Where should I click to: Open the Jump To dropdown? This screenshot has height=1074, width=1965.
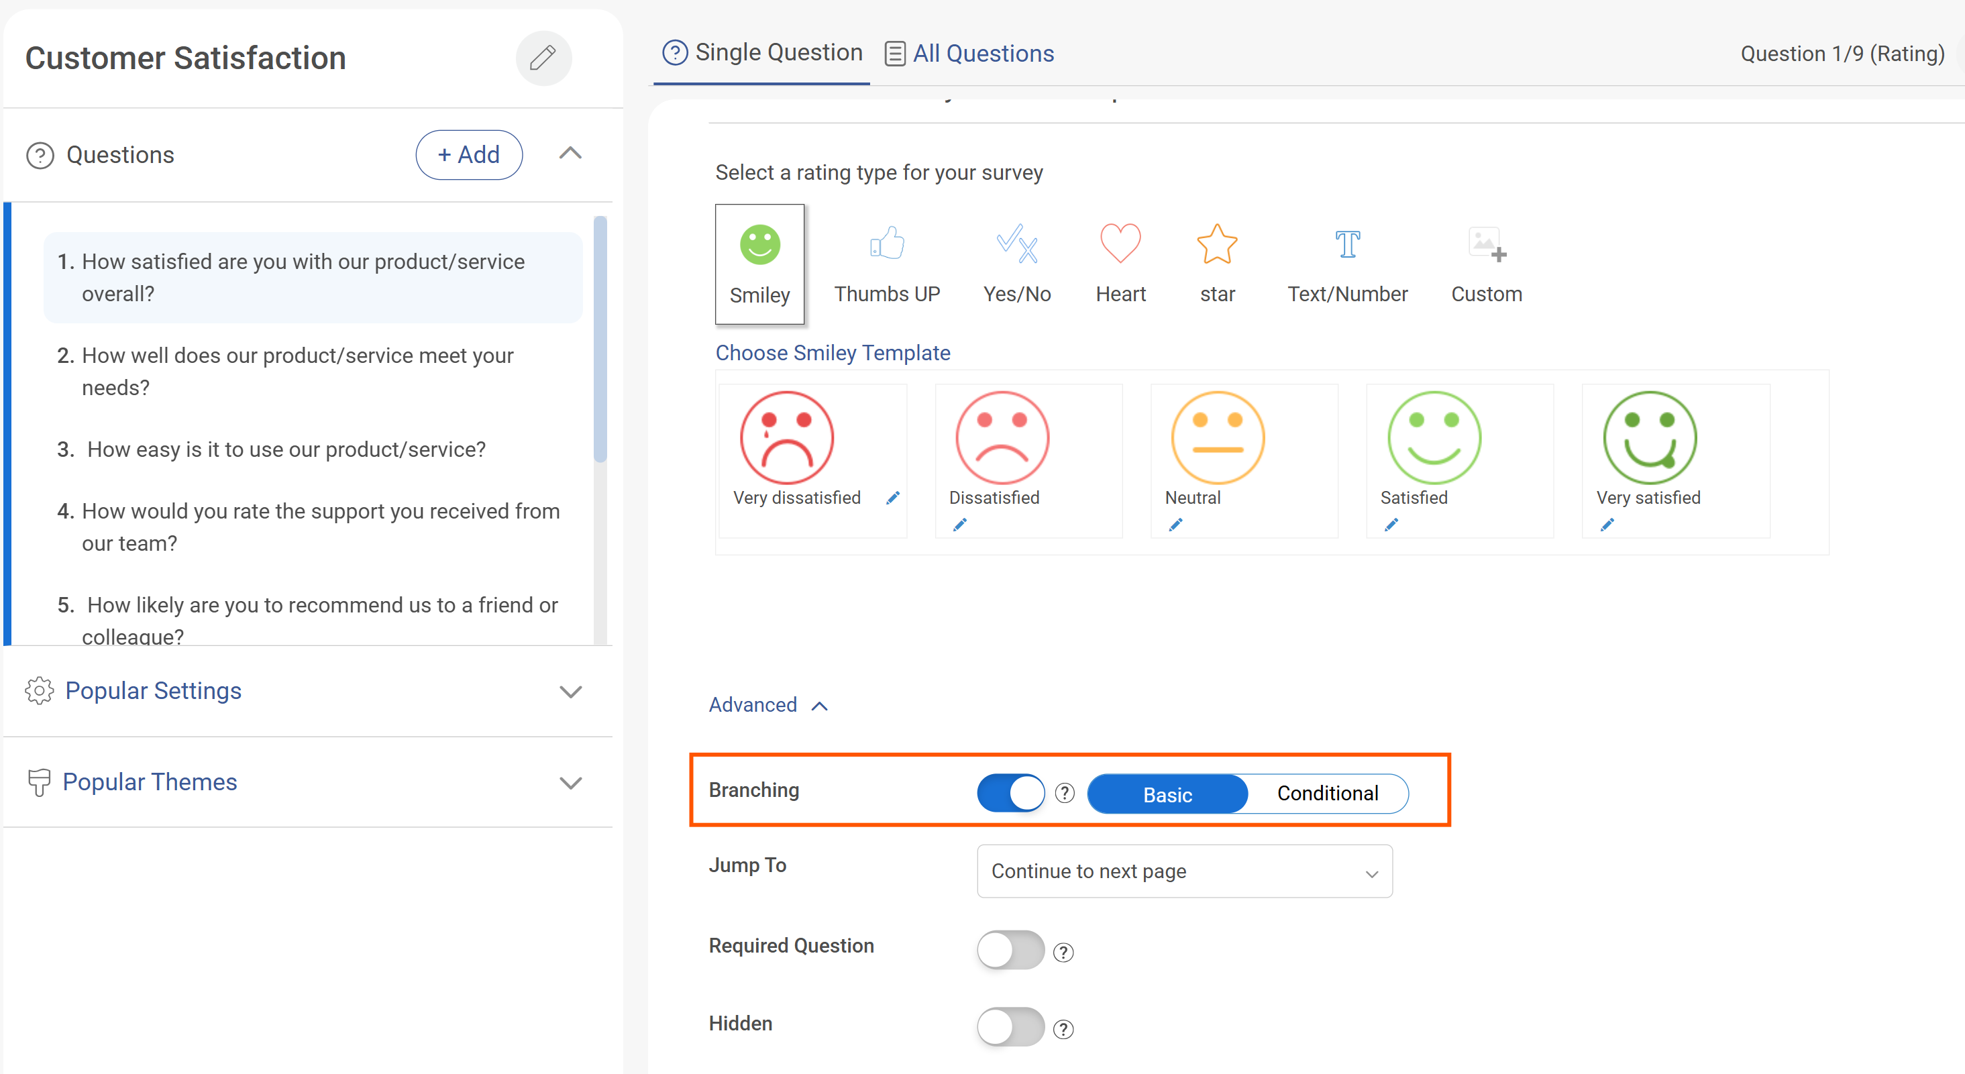coord(1183,871)
